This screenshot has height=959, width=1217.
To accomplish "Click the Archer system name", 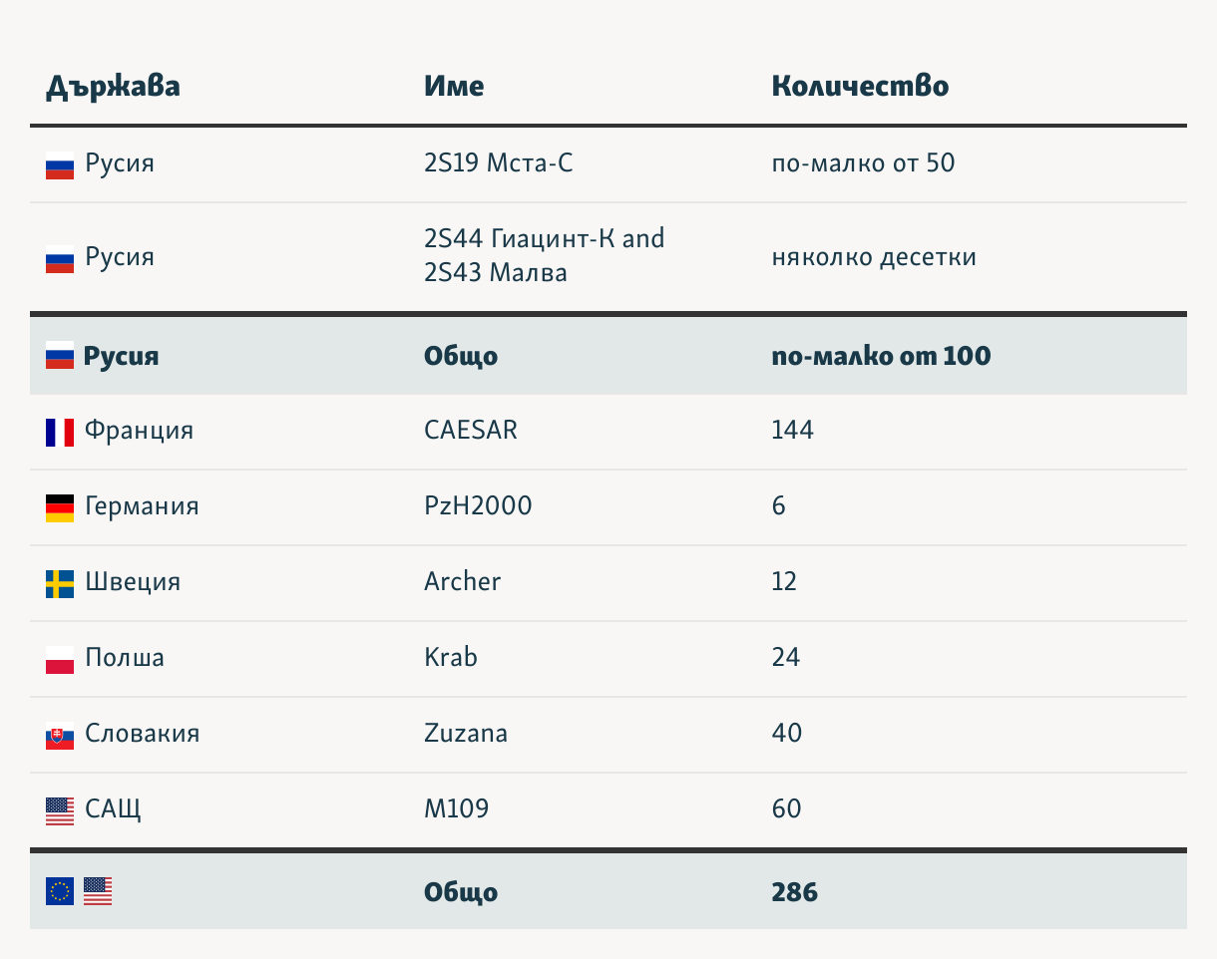I will point(463,582).
